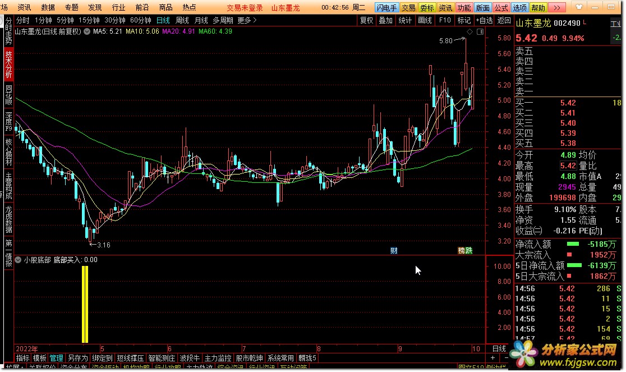Image resolution: width=626 pixels, height=372 pixels.
Task: Click the 公式 formula button
Action: point(501,8)
